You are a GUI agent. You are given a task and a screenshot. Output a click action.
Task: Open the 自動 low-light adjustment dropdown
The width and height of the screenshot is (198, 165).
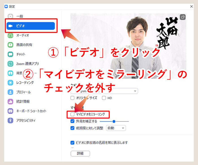coord(115,128)
